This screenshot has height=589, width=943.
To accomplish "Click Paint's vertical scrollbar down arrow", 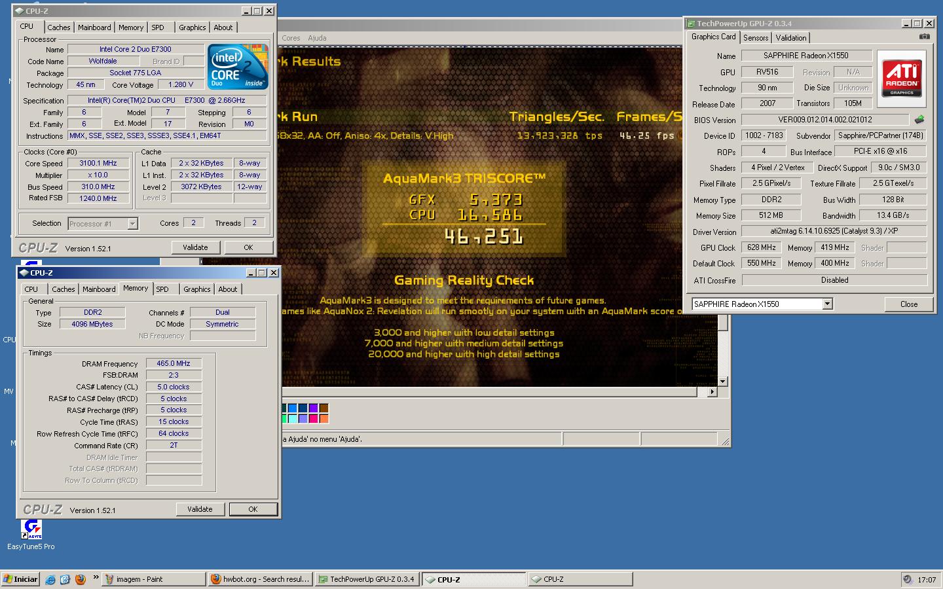I will pos(723,382).
